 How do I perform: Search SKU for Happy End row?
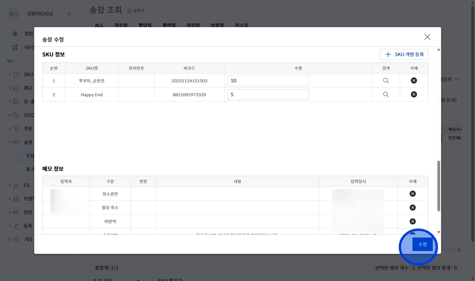[x=386, y=95]
